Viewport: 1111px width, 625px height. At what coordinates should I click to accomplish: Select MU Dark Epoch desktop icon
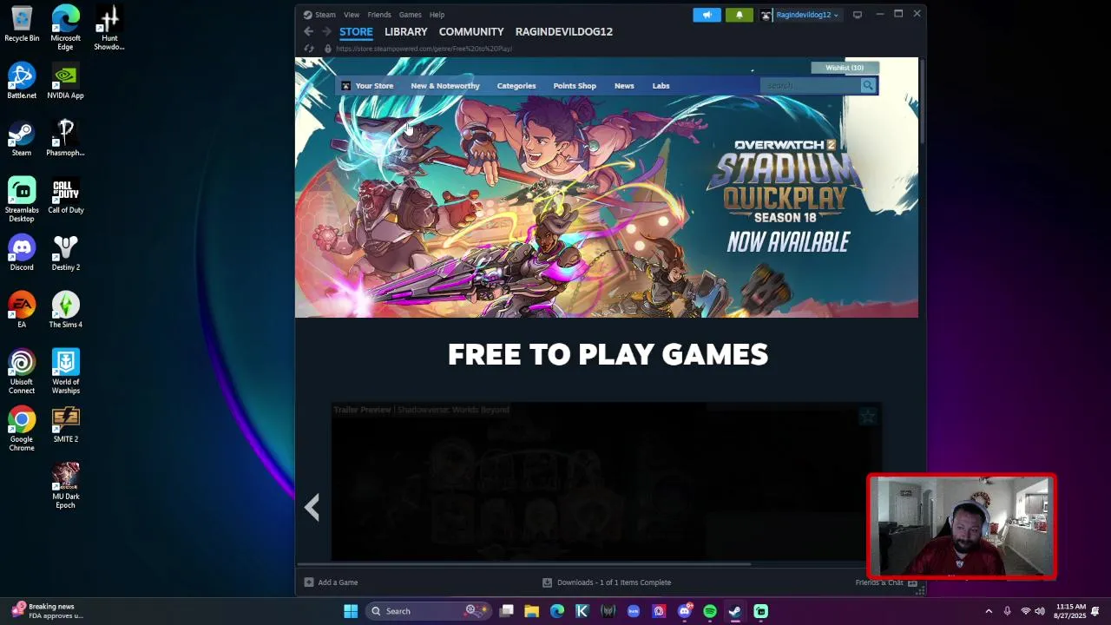pyautogui.click(x=65, y=486)
